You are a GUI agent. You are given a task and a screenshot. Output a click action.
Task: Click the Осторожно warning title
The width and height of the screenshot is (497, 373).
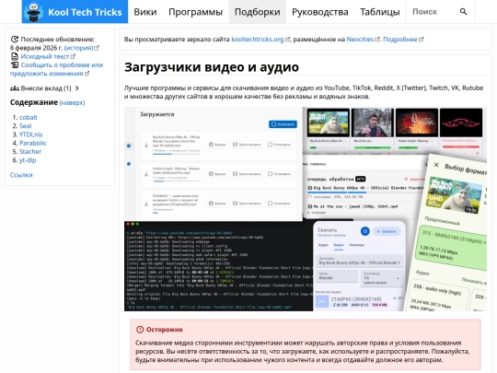[164, 330]
